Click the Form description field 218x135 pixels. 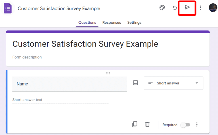tap(27, 57)
